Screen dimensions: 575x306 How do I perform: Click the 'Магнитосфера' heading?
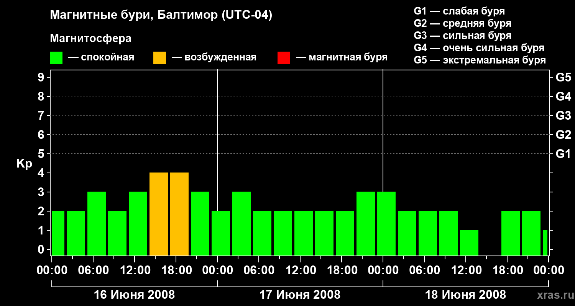click(x=90, y=39)
